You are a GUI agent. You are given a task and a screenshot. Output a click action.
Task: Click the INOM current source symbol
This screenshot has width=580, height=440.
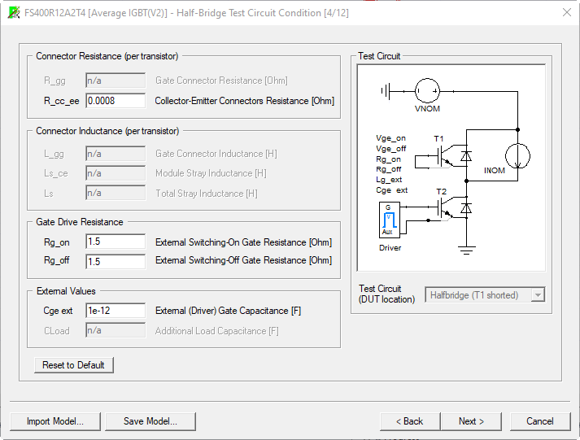pyautogui.click(x=517, y=155)
